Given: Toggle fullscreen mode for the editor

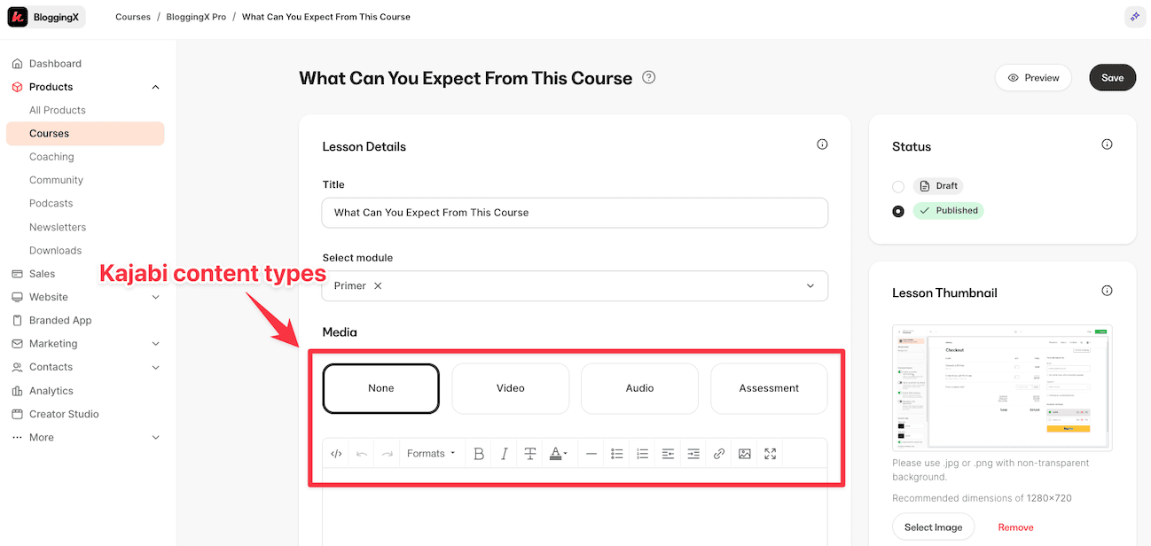Looking at the screenshot, I should point(771,454).
